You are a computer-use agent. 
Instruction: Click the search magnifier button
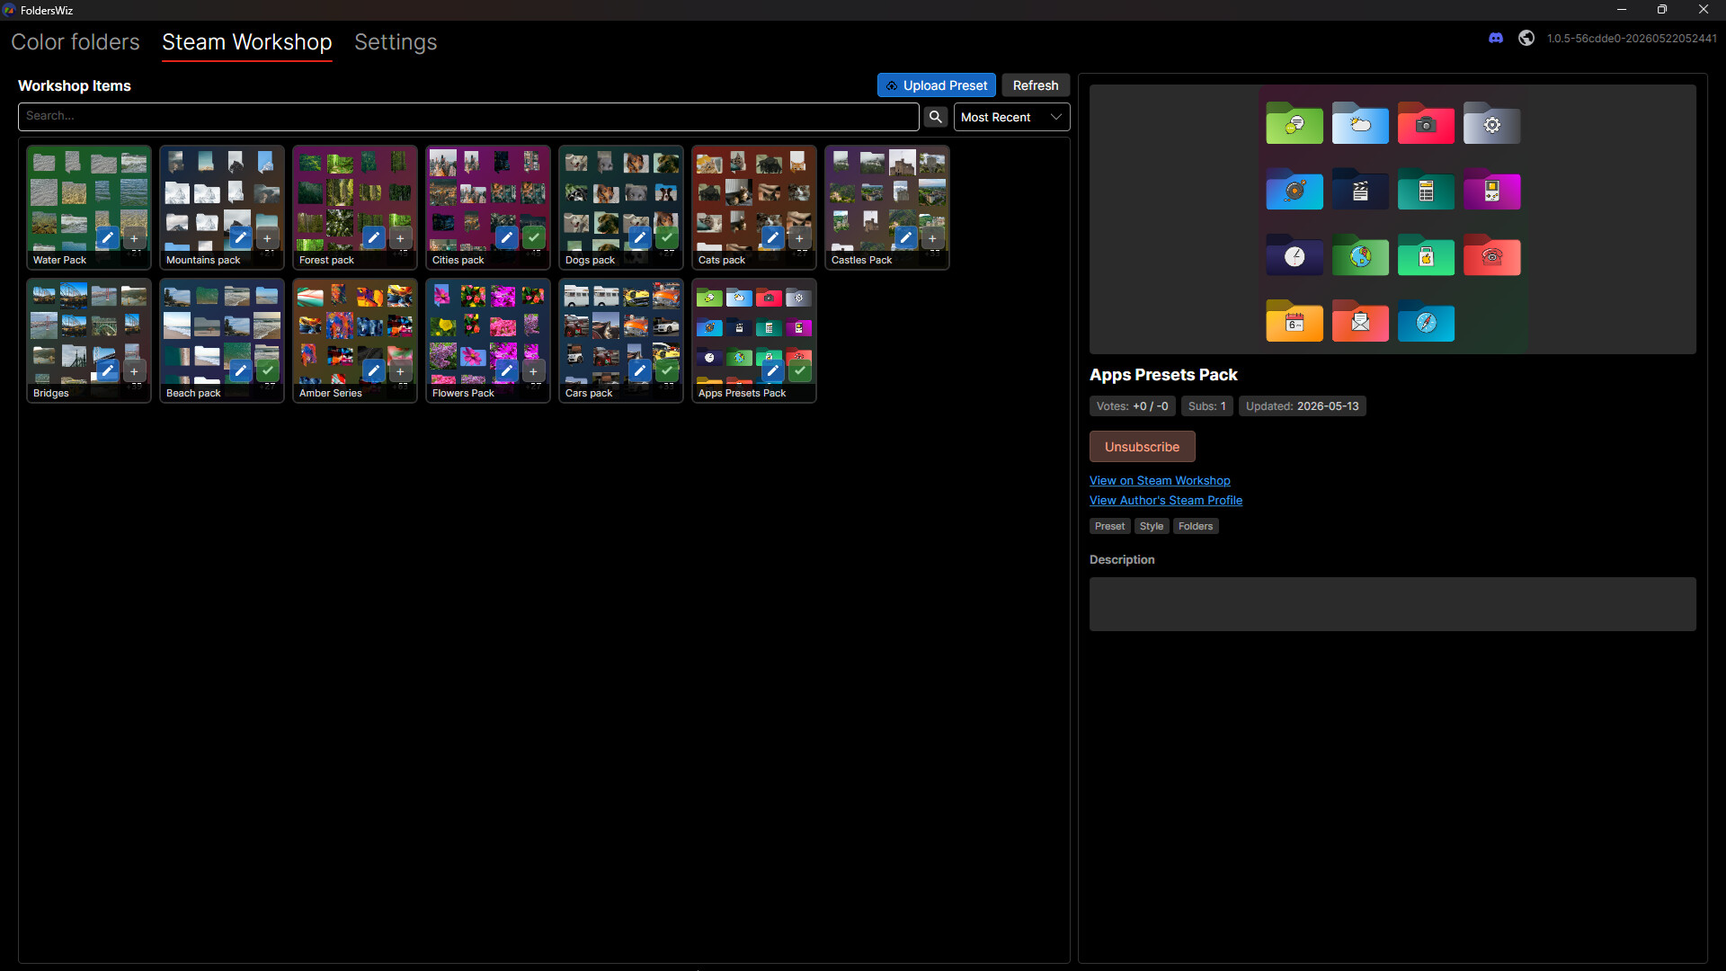pos(936,117)
